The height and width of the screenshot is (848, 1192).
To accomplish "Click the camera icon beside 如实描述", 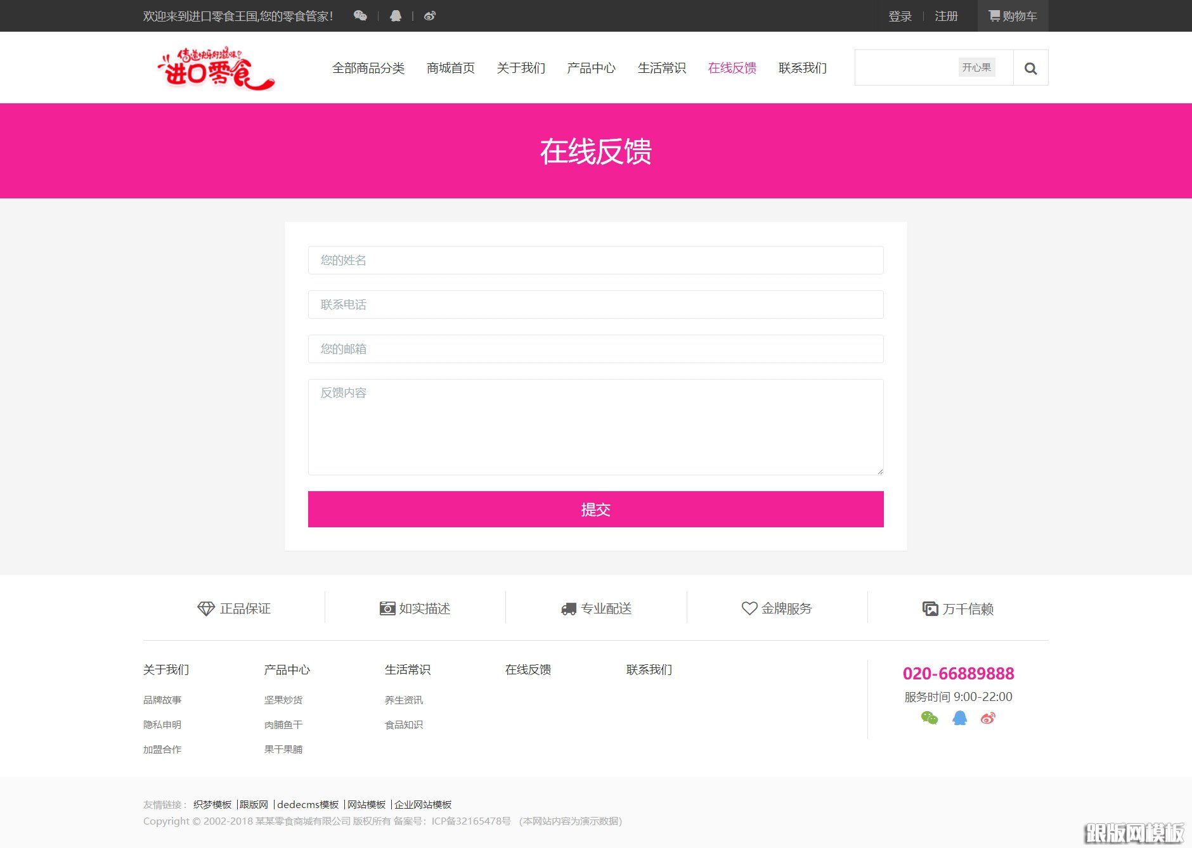I will (x=387, y=608).
